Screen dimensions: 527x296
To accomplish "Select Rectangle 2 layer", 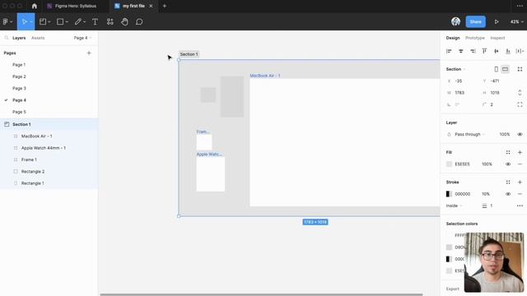I will pos(49,172).
